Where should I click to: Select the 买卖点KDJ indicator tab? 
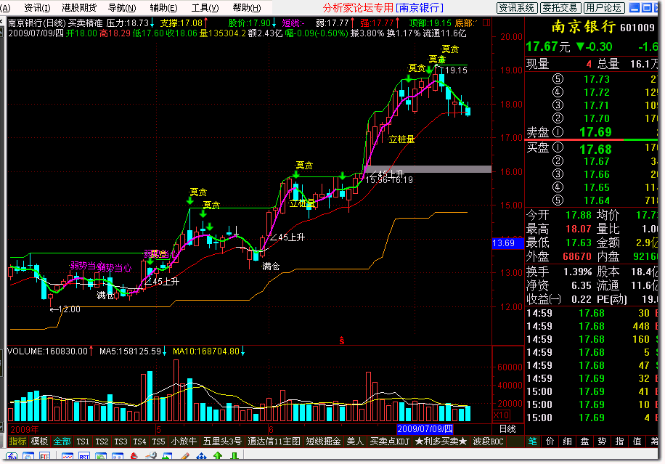click(390, 441)
